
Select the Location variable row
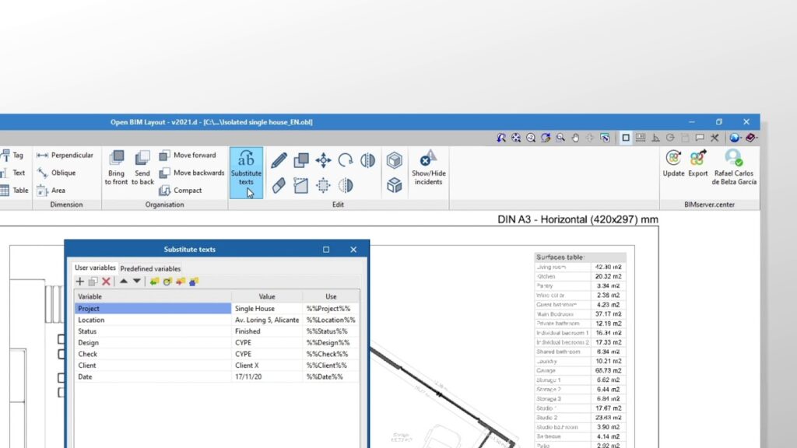click(152, 320)
